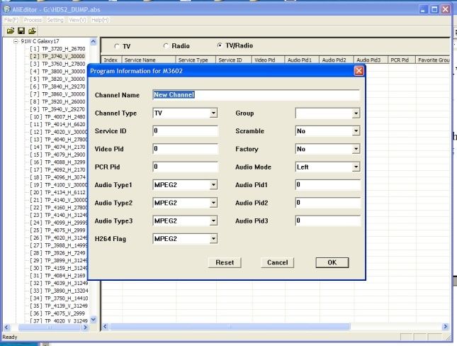Viewport: 457px width, 346px height.
Task: Click the save floppy disk toolbar icon
Action: [x=21, y=30]
